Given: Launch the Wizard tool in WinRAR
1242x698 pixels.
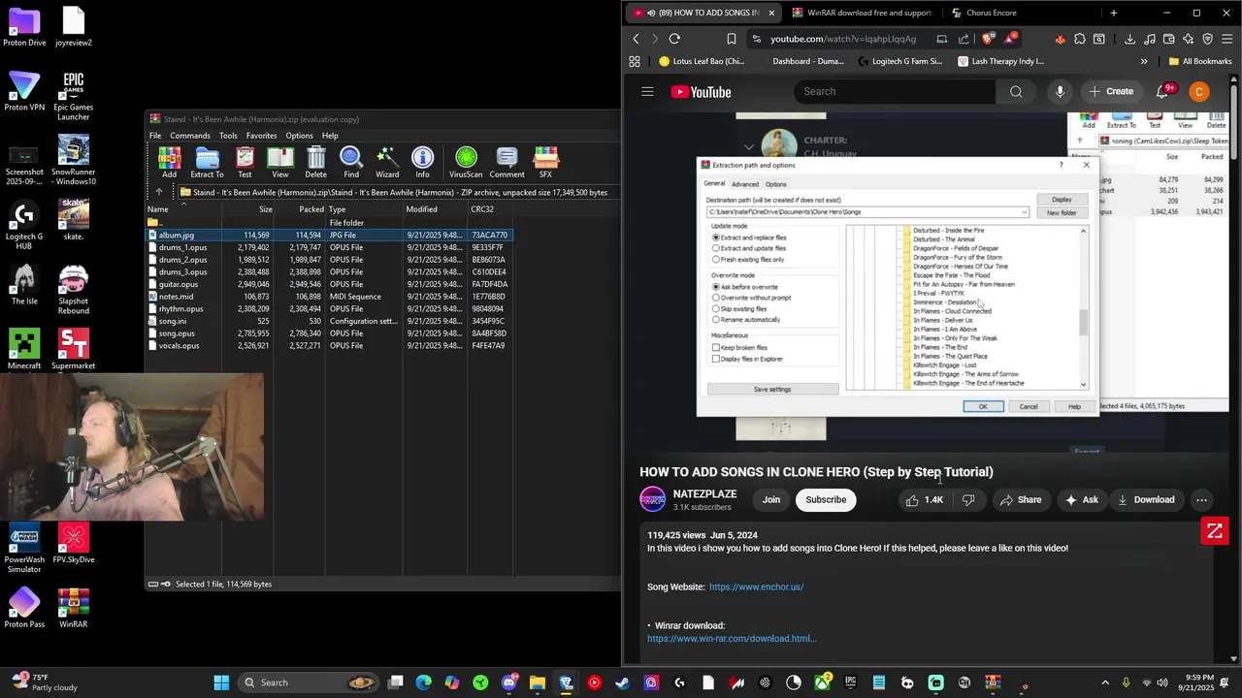Looking at the screenshot, I should pyautogui.click(x=387, y=162).
